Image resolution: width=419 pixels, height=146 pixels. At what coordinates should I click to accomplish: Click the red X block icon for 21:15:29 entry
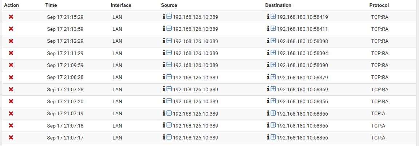pyautogui.click(x=11, y=17)
